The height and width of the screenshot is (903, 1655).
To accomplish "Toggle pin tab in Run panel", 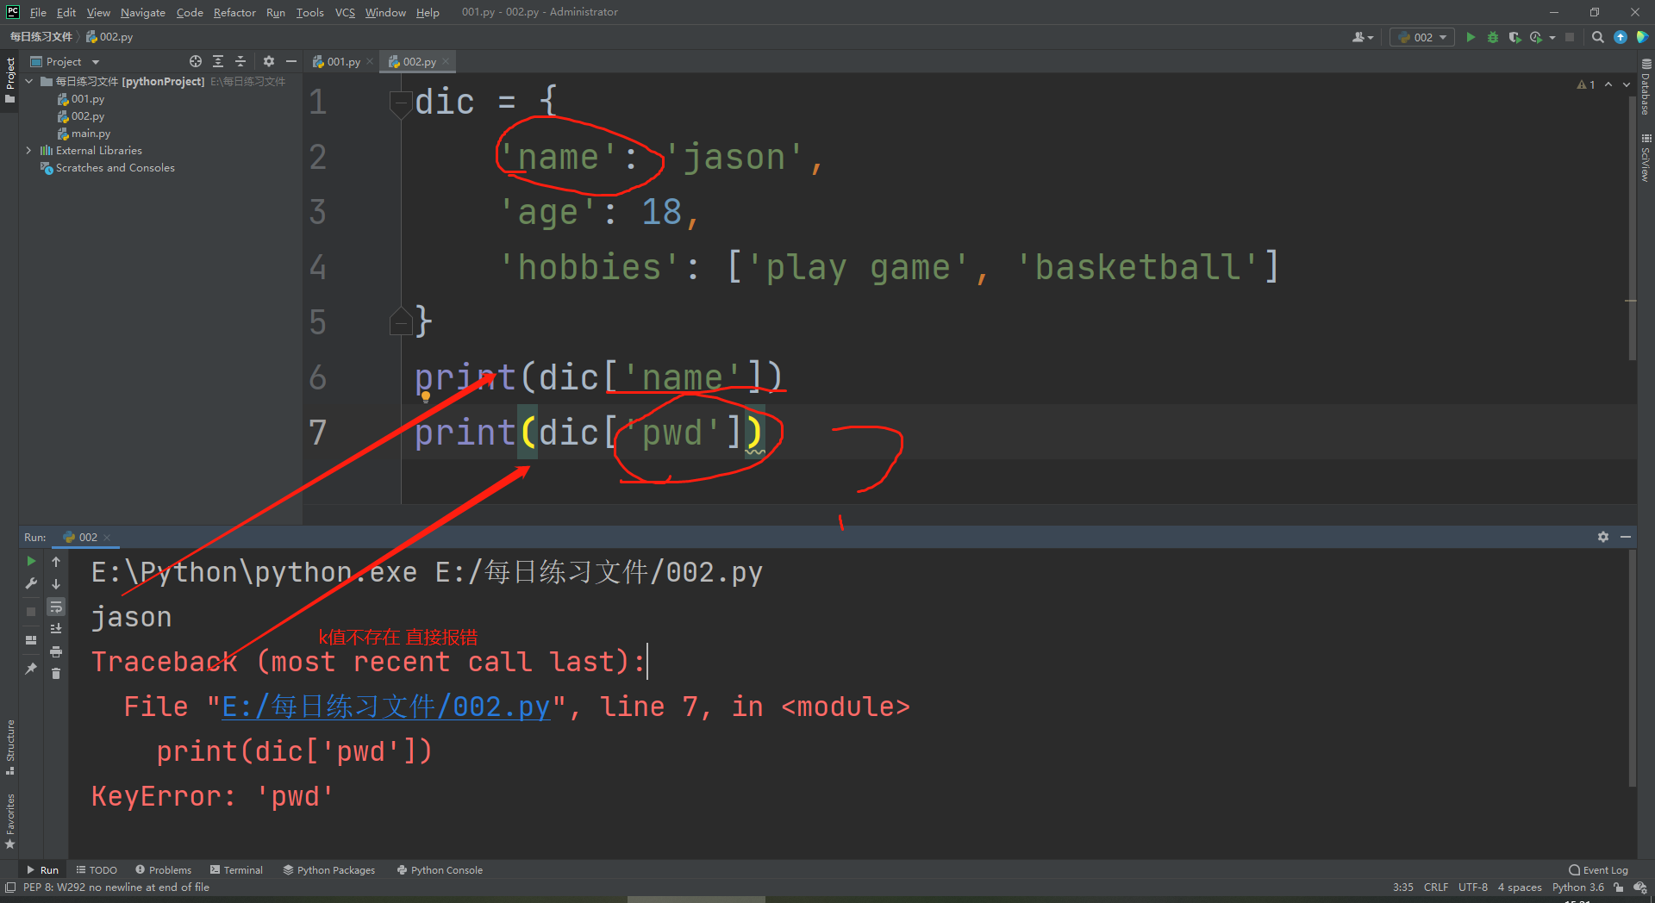I will (31, 668).
